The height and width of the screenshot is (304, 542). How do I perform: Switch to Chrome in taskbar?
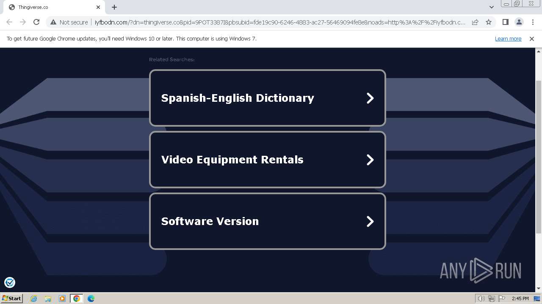click(77, 299)
